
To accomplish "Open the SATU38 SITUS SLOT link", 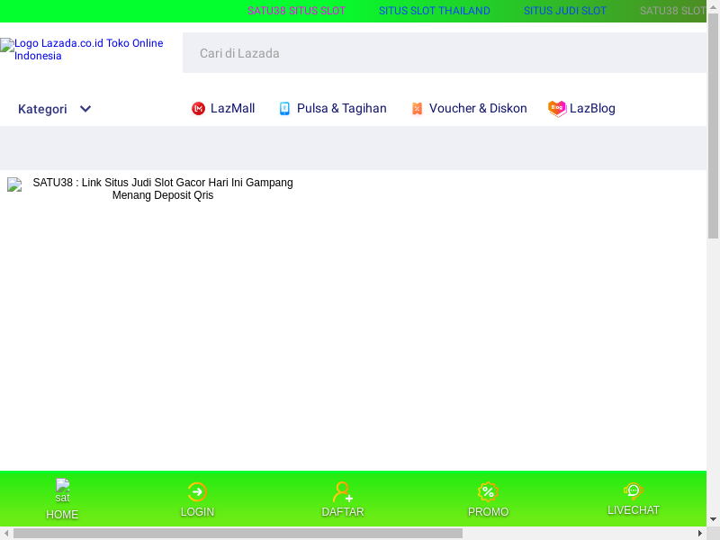I will (x=296, y=11).
